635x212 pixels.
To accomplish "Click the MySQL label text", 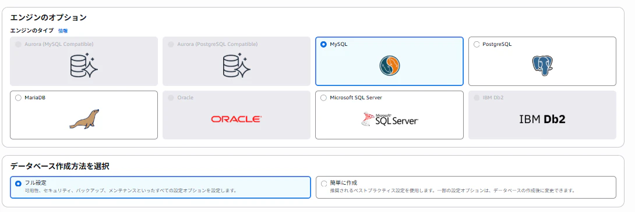I will [x=338, y=44].
